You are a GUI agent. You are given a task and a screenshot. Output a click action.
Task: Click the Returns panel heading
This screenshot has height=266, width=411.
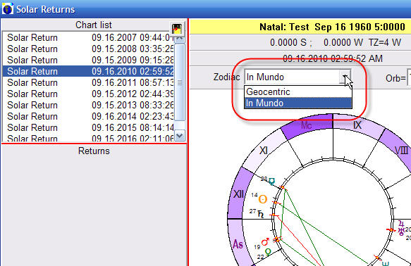(94, 151)
